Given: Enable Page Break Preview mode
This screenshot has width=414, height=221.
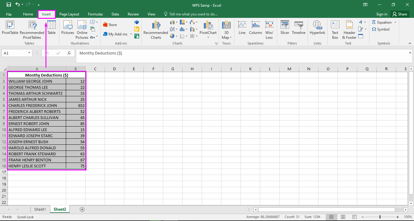Looking at the screenshot, I should [x=354, y=217].
